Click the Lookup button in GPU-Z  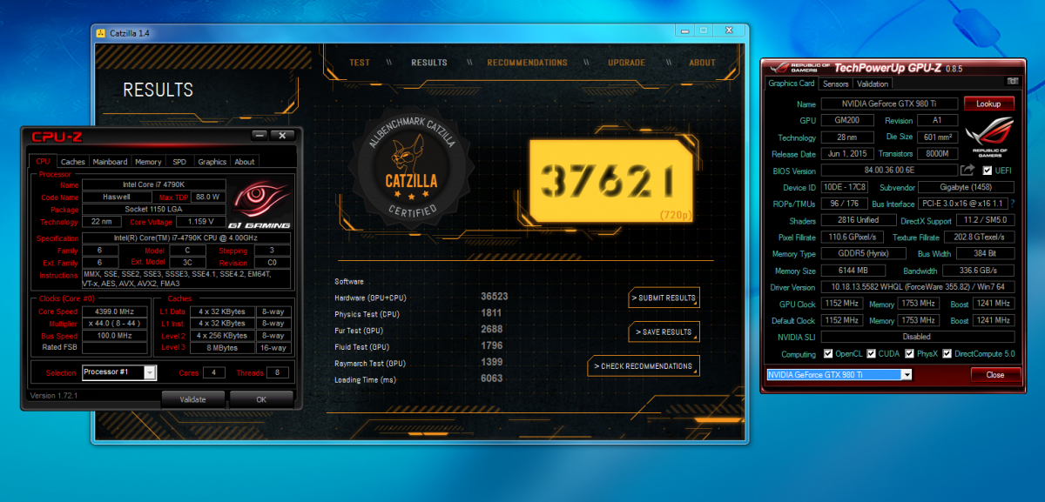click(988, 104)
